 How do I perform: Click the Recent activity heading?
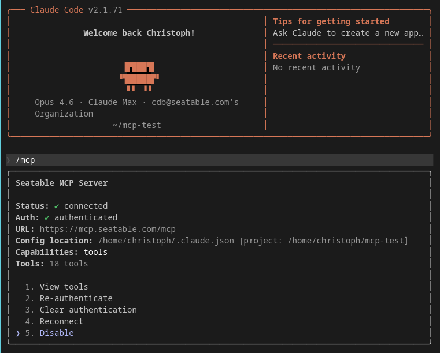click(x=309, y=56)
